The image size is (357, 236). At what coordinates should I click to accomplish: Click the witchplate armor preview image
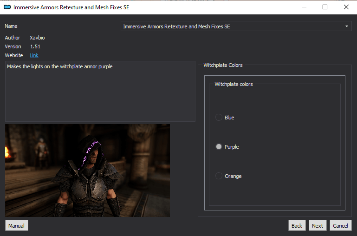tap(87, 170)
